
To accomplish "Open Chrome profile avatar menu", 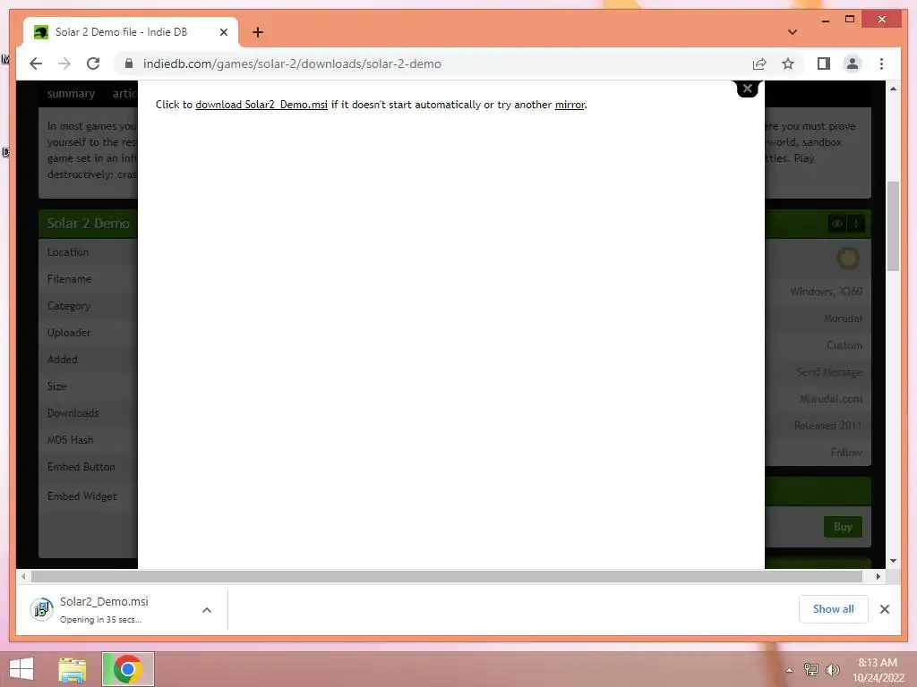I will click(x=853, y=64).
